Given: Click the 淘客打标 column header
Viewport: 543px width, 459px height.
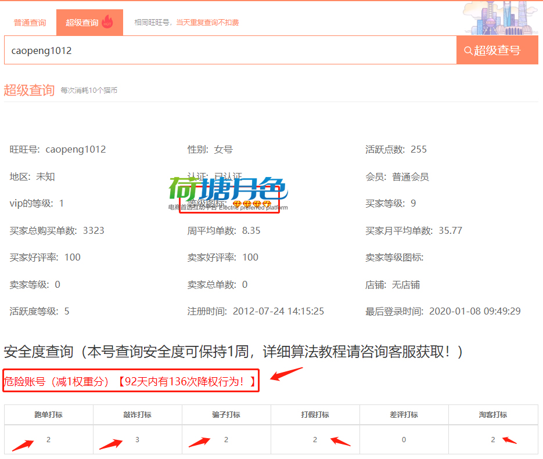Looking at the screenshot, I should click(x=492, y=414).
